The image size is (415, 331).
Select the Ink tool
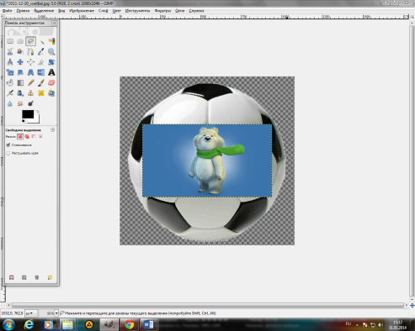[20, 93]
